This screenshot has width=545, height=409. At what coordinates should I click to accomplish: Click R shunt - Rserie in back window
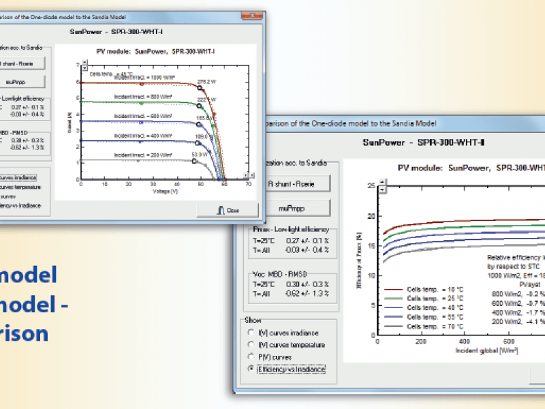click(22, 63)
